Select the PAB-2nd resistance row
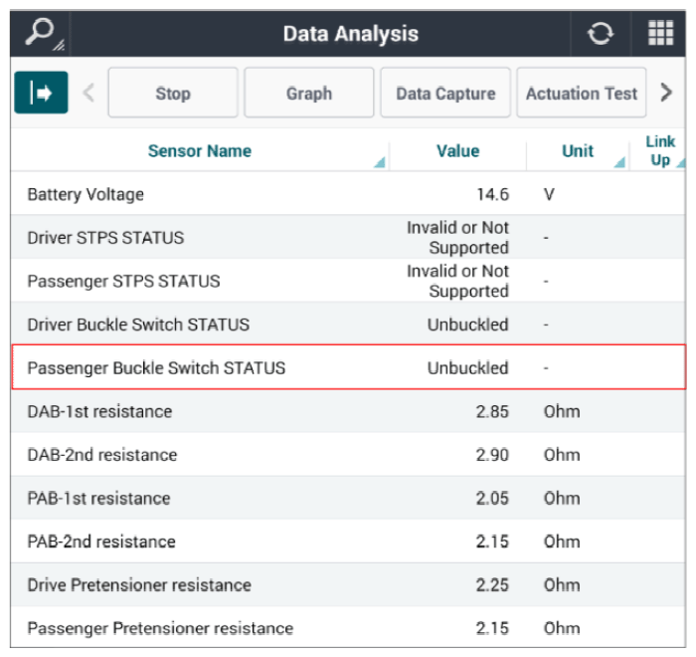This screenshot has width=696, height=657. 348,542
